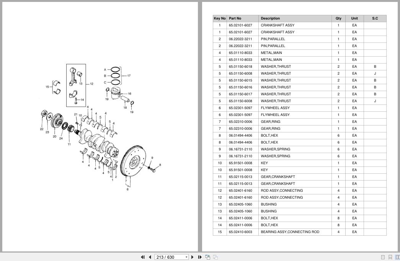The height and width of the screenshot is (261, 400).
Task: Click the Qty column header
Action: click(x=338, y=18)
